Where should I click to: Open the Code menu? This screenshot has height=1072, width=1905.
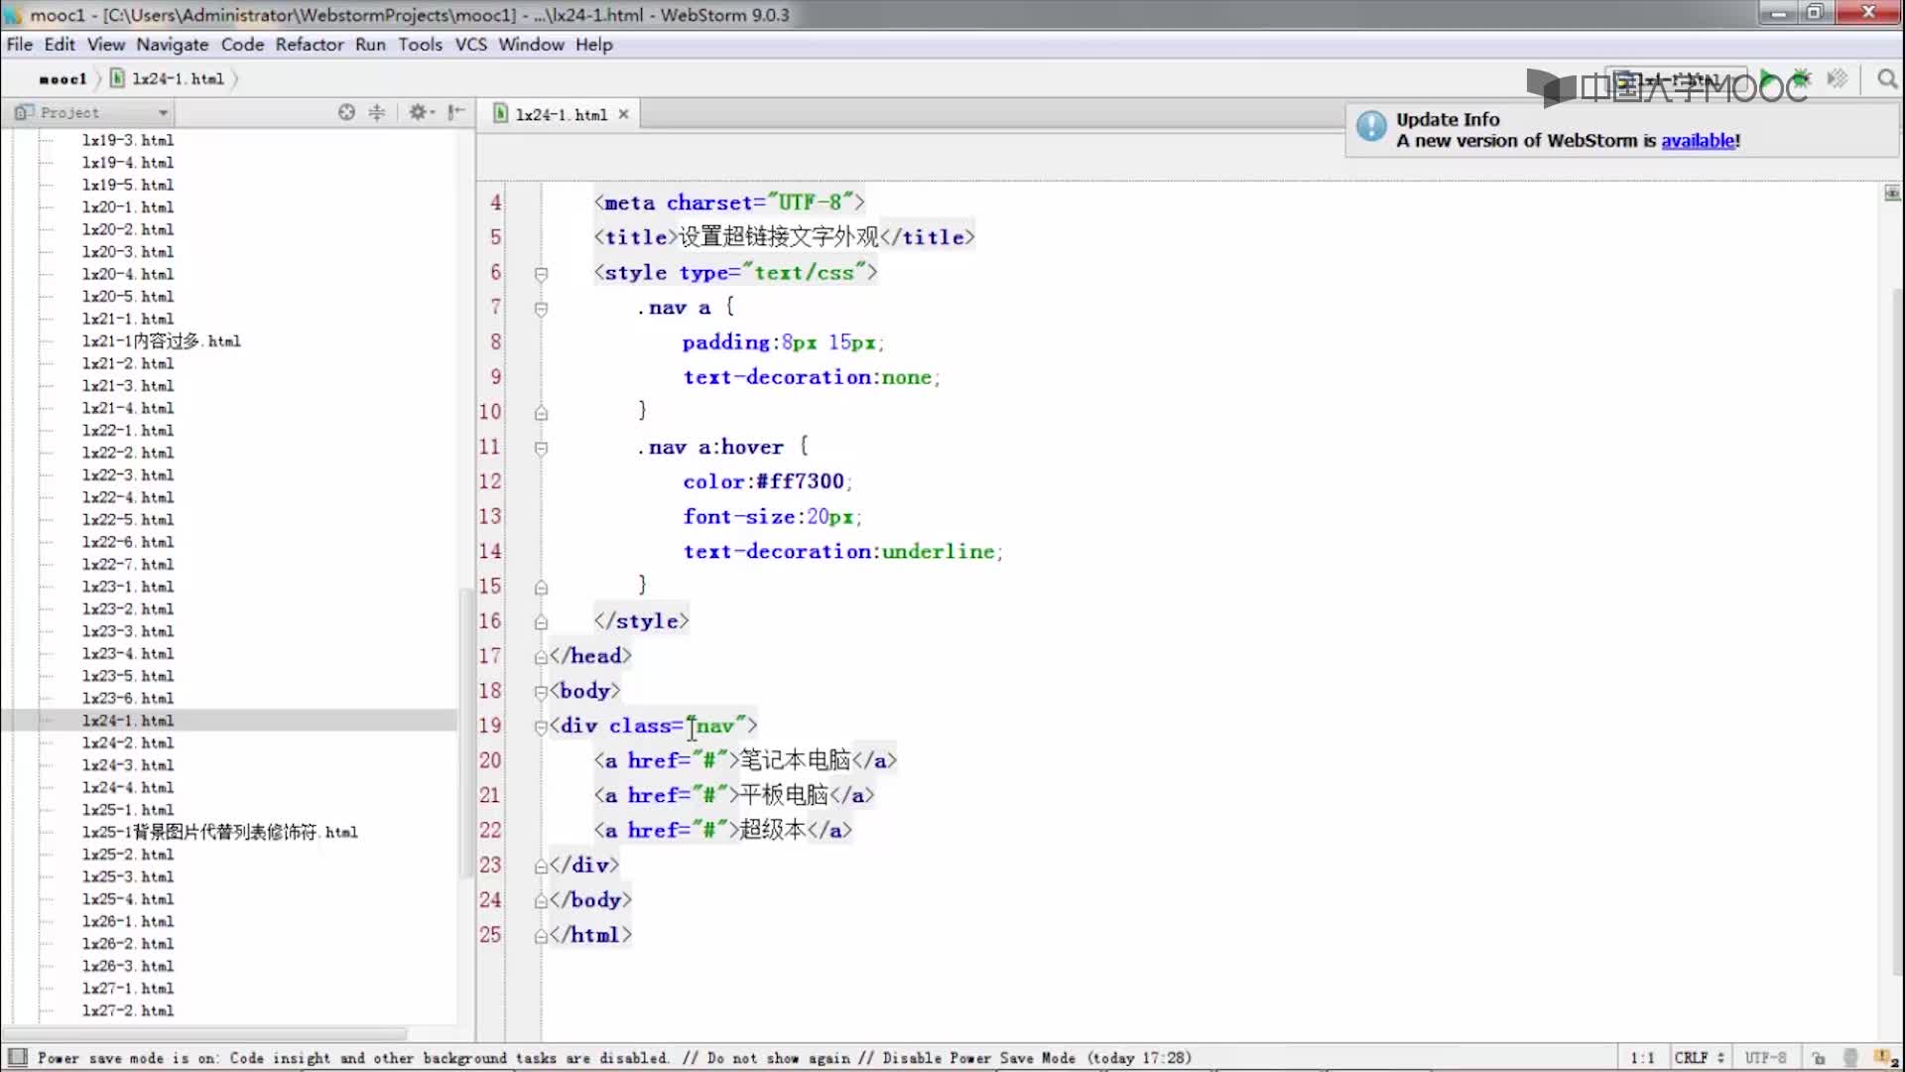click(x=242, y=45)
